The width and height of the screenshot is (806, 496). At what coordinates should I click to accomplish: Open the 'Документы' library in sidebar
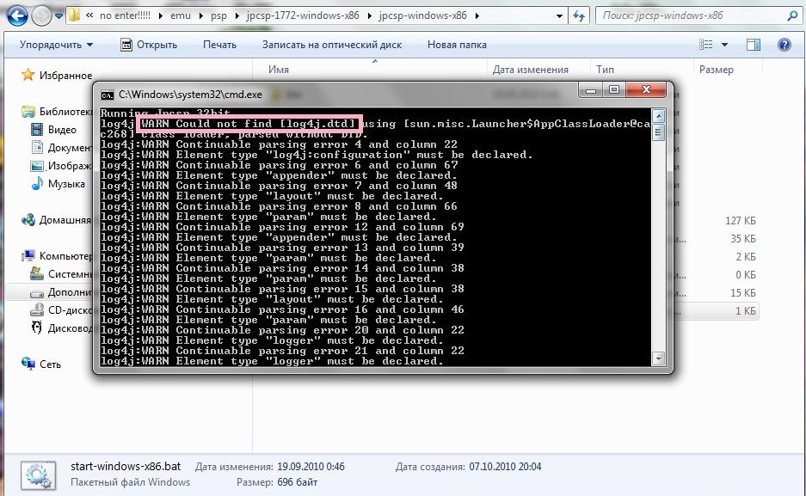point(70,148)
